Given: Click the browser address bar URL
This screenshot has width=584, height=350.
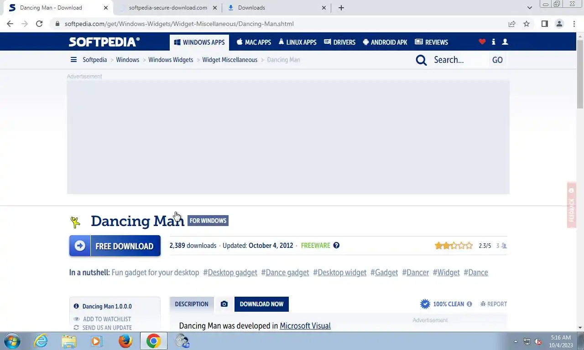Looking at the screenshot, I should (179, 24).
